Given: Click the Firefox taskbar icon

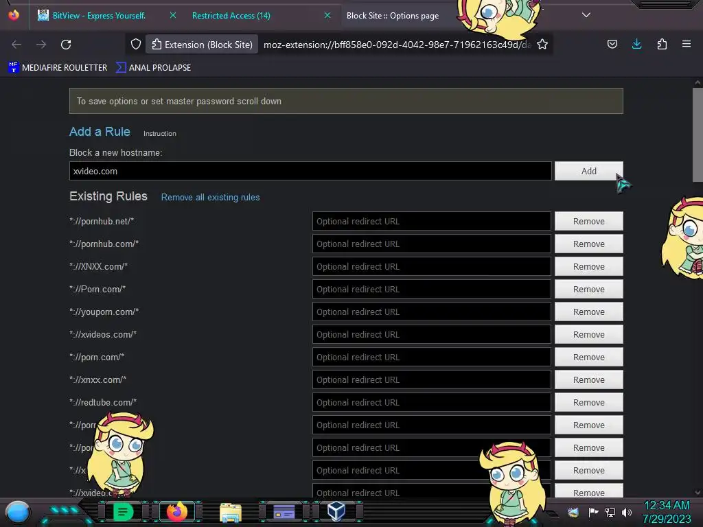Looking at the screenshot, I should pos(177,511).
